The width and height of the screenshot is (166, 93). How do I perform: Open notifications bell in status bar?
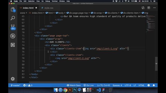click(x=154, y=85)
